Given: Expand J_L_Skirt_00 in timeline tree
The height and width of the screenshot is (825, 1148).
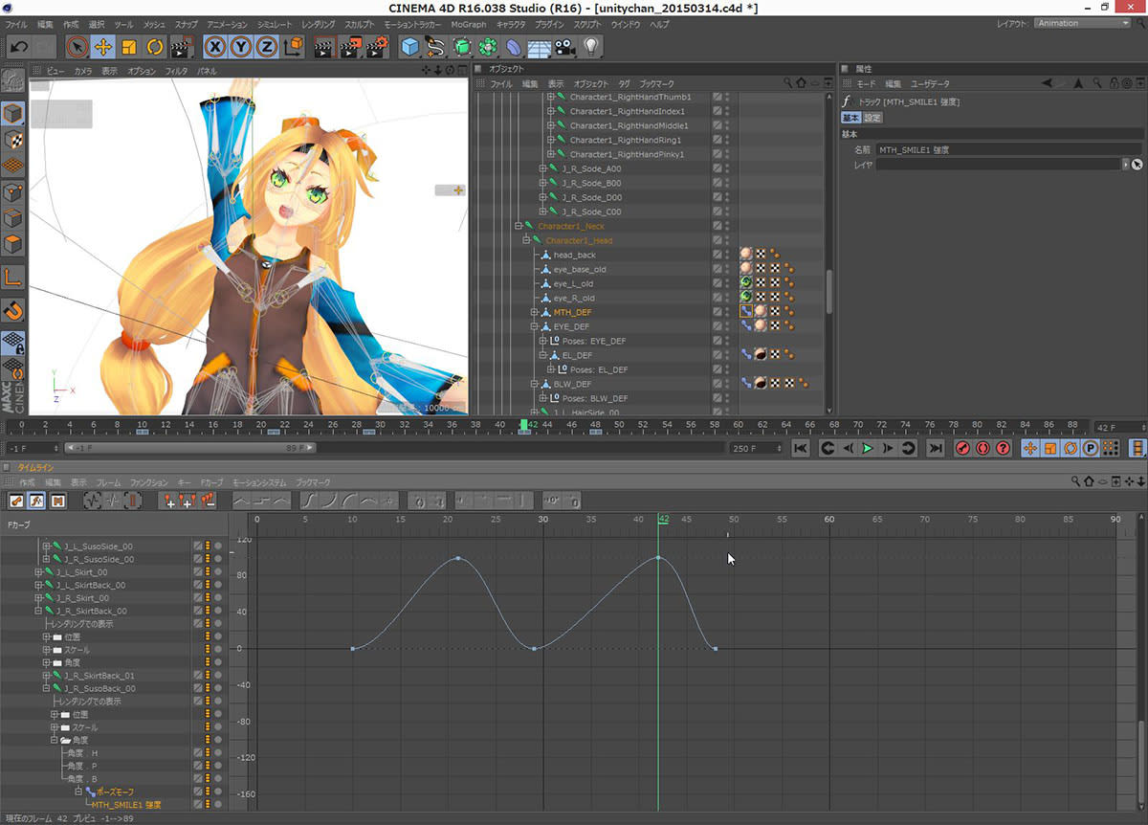Looking at the screenshot, I should click(x=38, y=572).
